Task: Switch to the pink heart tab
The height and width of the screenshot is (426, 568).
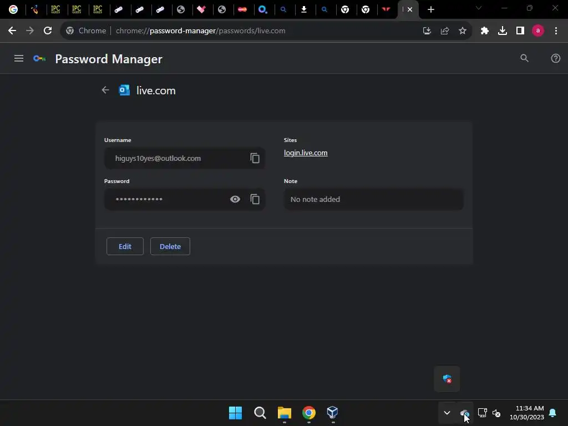Action: [x=201, y=9]
